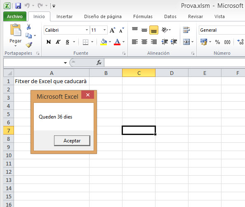
Task: Close the Microsoft Excel message dialog
Action: click(x=88, y=95)
